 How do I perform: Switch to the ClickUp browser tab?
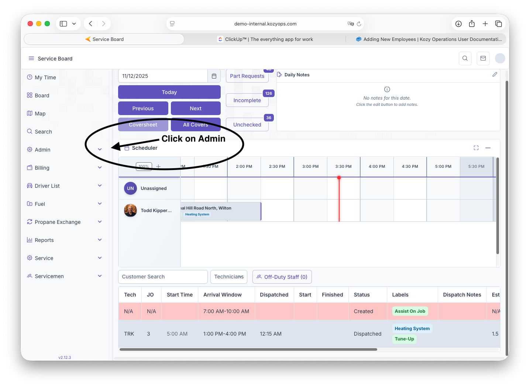[x=265, y=39]
